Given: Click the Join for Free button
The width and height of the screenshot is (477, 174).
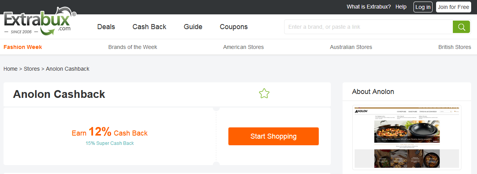Looking at the screenshot, I should [x=454, y=7].
